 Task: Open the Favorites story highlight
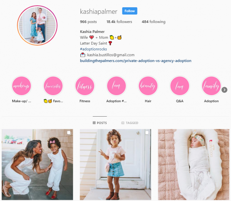point(53,86)
